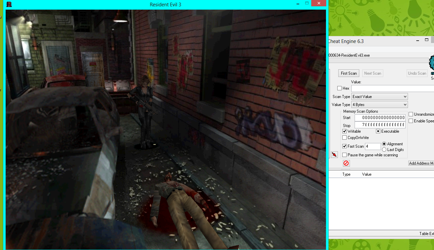
Task: Uncheck the Fast Scan option
Action: pyautogui.click(x=344, y=146)
